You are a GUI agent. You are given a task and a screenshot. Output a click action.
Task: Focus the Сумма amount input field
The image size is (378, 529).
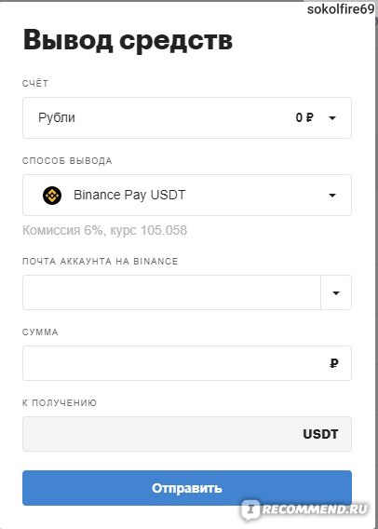pos(187,363)
